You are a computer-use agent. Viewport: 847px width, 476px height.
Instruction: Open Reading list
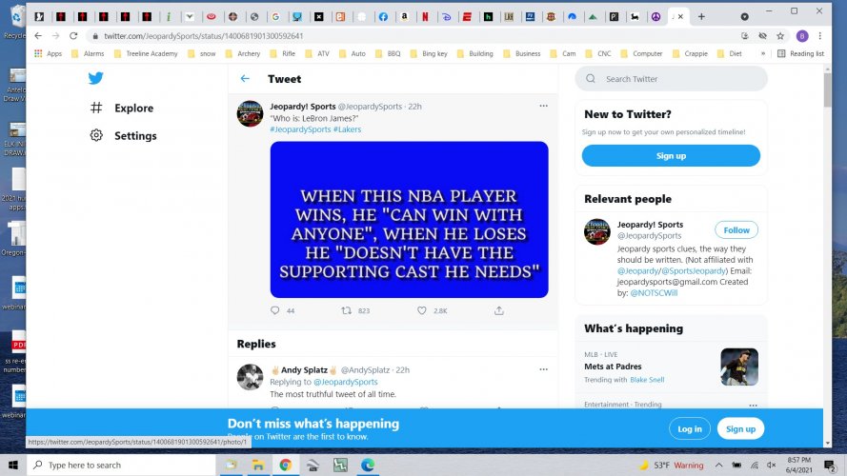[800, 53]
